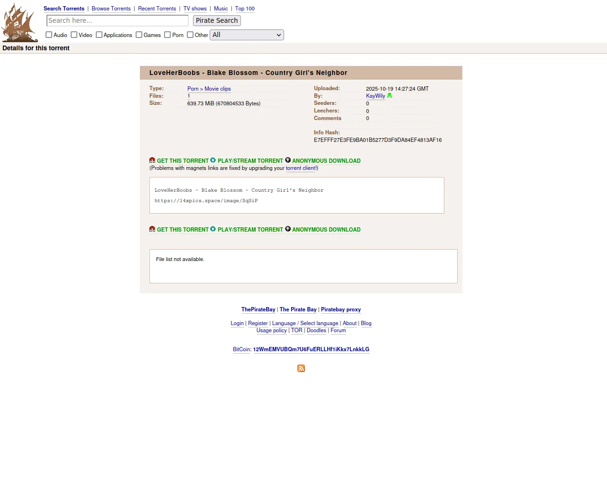This screenshot has width=607, height=486.
Task: Click the Register link
Action: point(258,323)
